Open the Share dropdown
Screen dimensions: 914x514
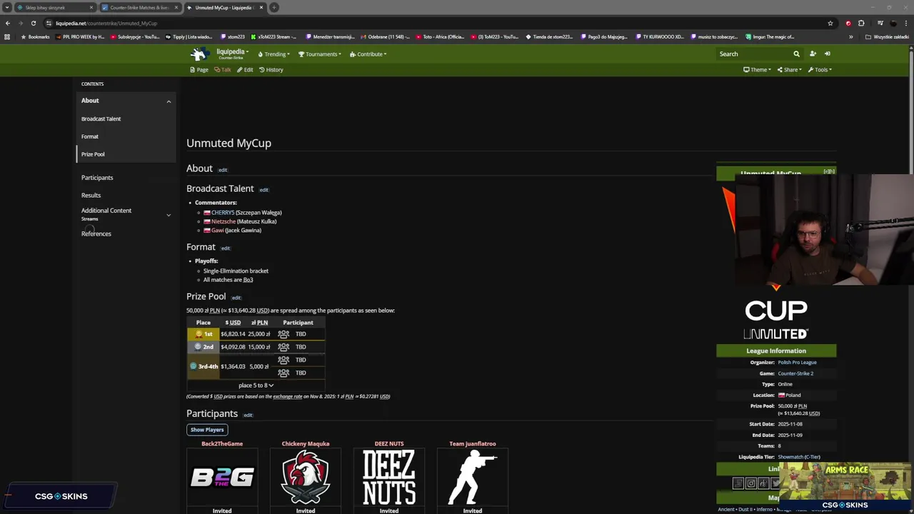[790, 70]
